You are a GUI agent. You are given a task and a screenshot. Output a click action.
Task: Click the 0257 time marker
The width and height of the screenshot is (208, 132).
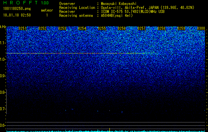(142, 28)
